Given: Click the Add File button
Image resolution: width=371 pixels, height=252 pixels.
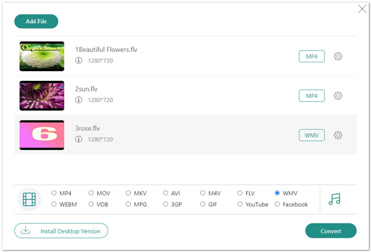Looking at the screenshot, I should 36,22.
